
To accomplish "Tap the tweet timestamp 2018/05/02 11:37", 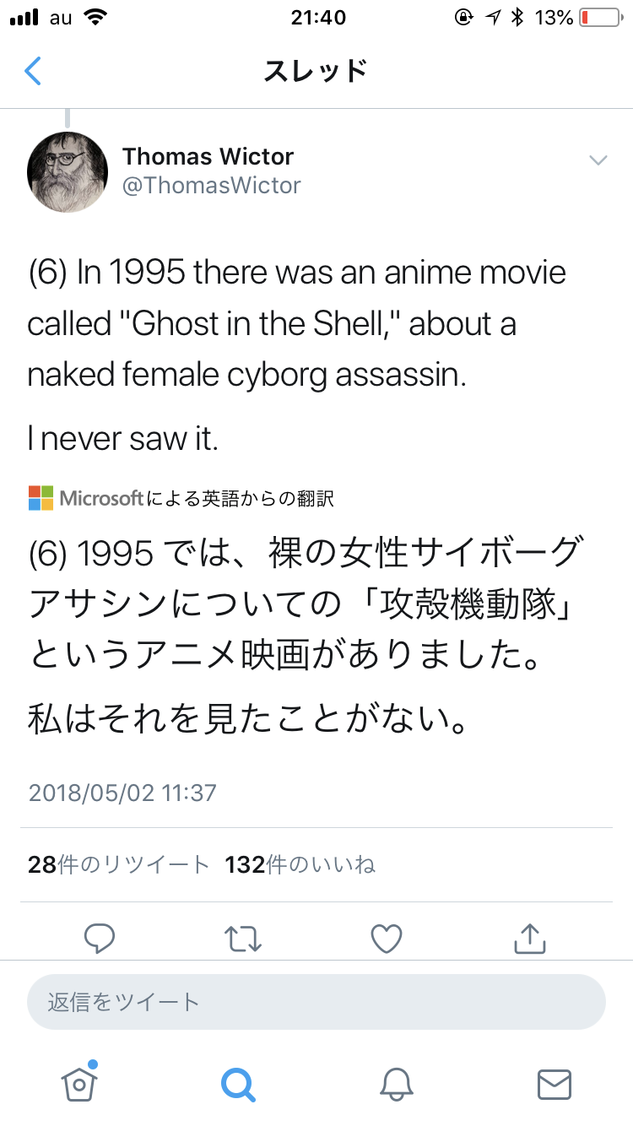I will click(122, 793).
